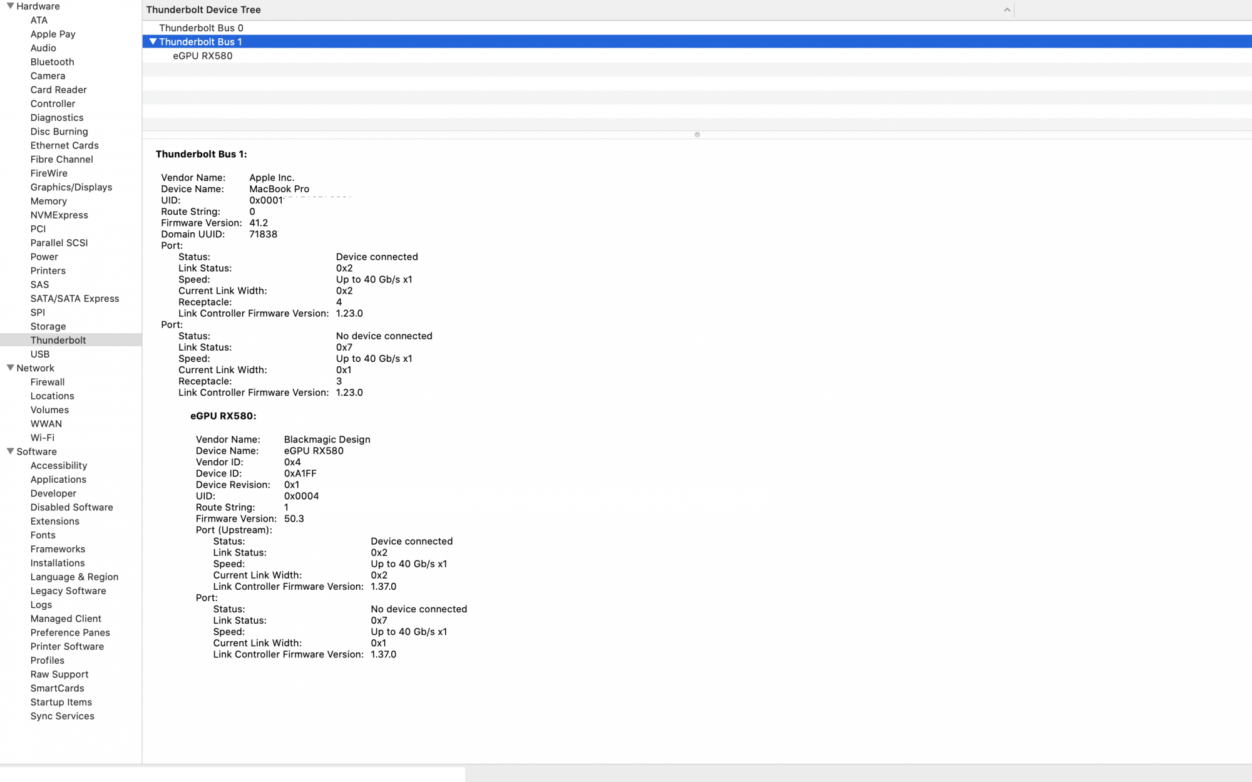
Task: Click the Extensions software category
Action: (x=54, y=521)
